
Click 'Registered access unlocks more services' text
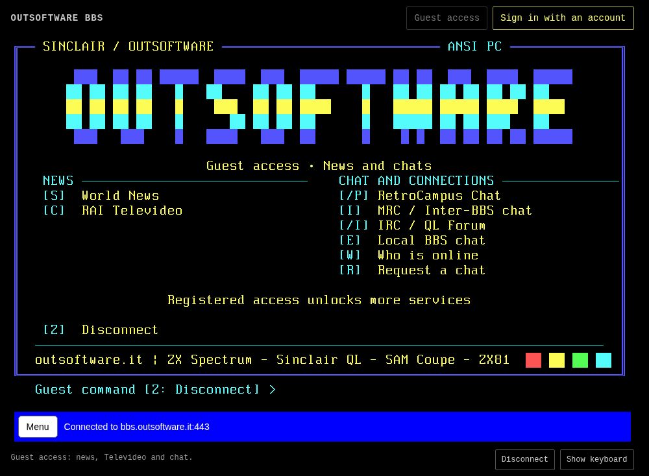click(319, 300)
